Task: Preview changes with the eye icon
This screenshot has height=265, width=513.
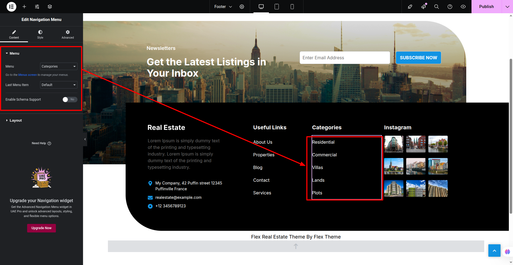Action: 463,7
